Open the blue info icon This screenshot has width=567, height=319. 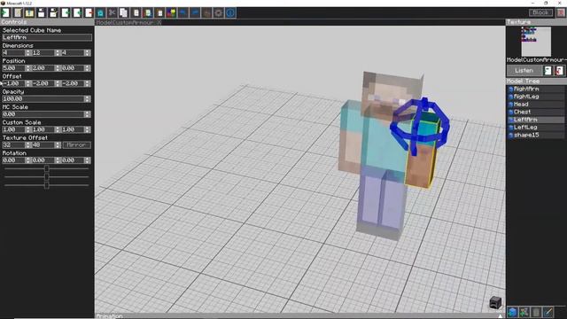[x=230, y=13]
